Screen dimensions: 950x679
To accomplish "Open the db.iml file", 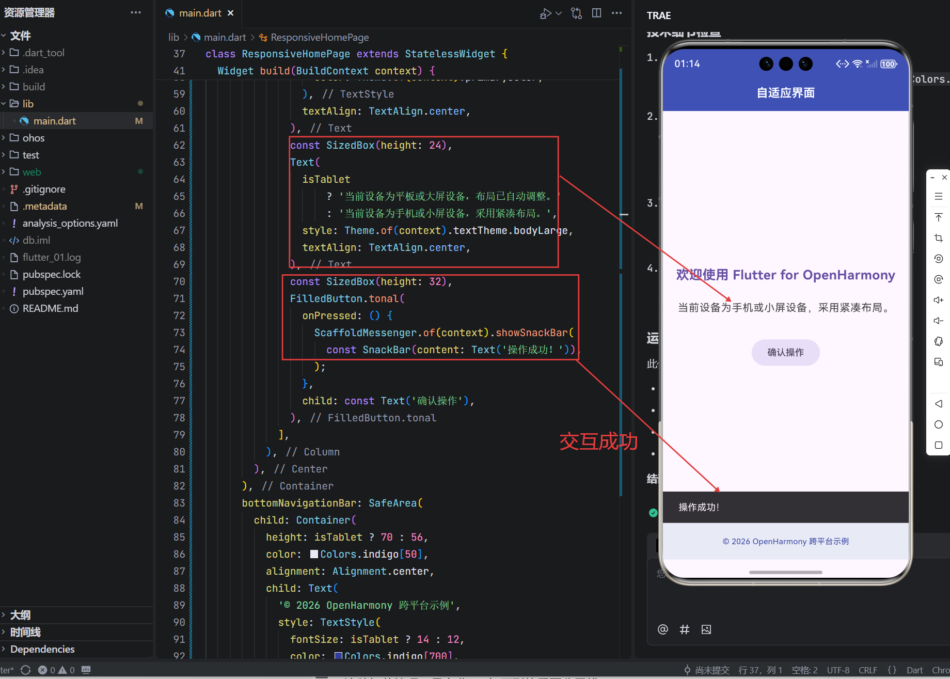I will click(36, 240).
